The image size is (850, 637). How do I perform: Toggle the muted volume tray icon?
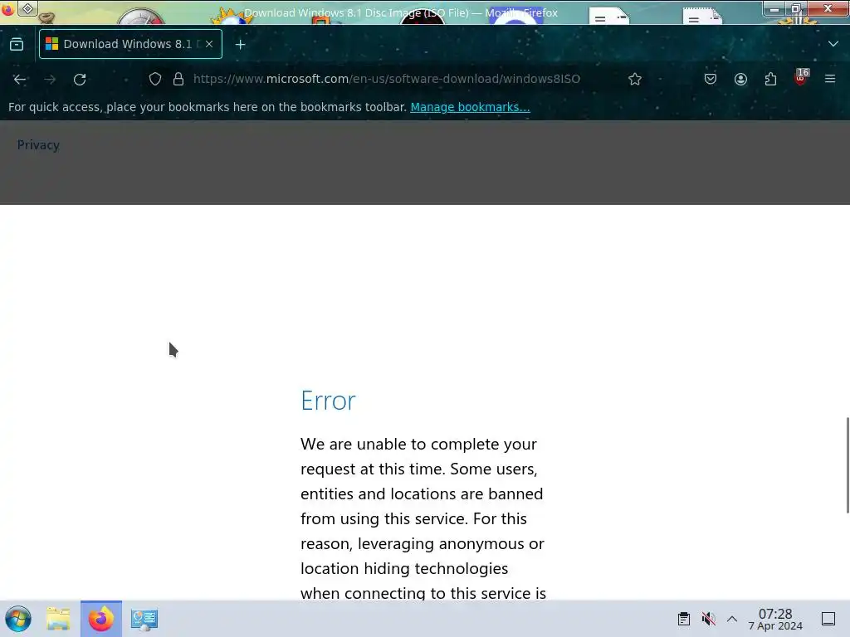coord(708,619)
